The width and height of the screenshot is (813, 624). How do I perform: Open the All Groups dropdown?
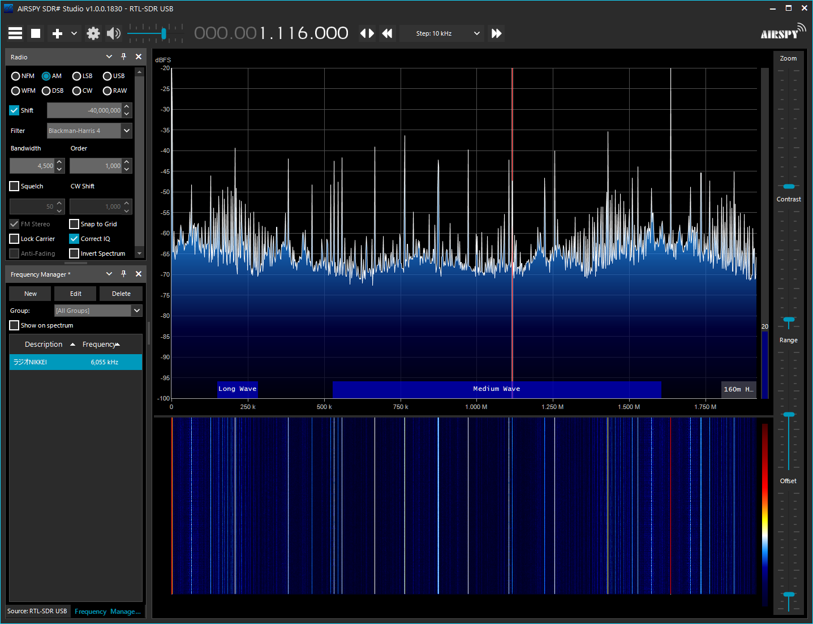[98, 311]
